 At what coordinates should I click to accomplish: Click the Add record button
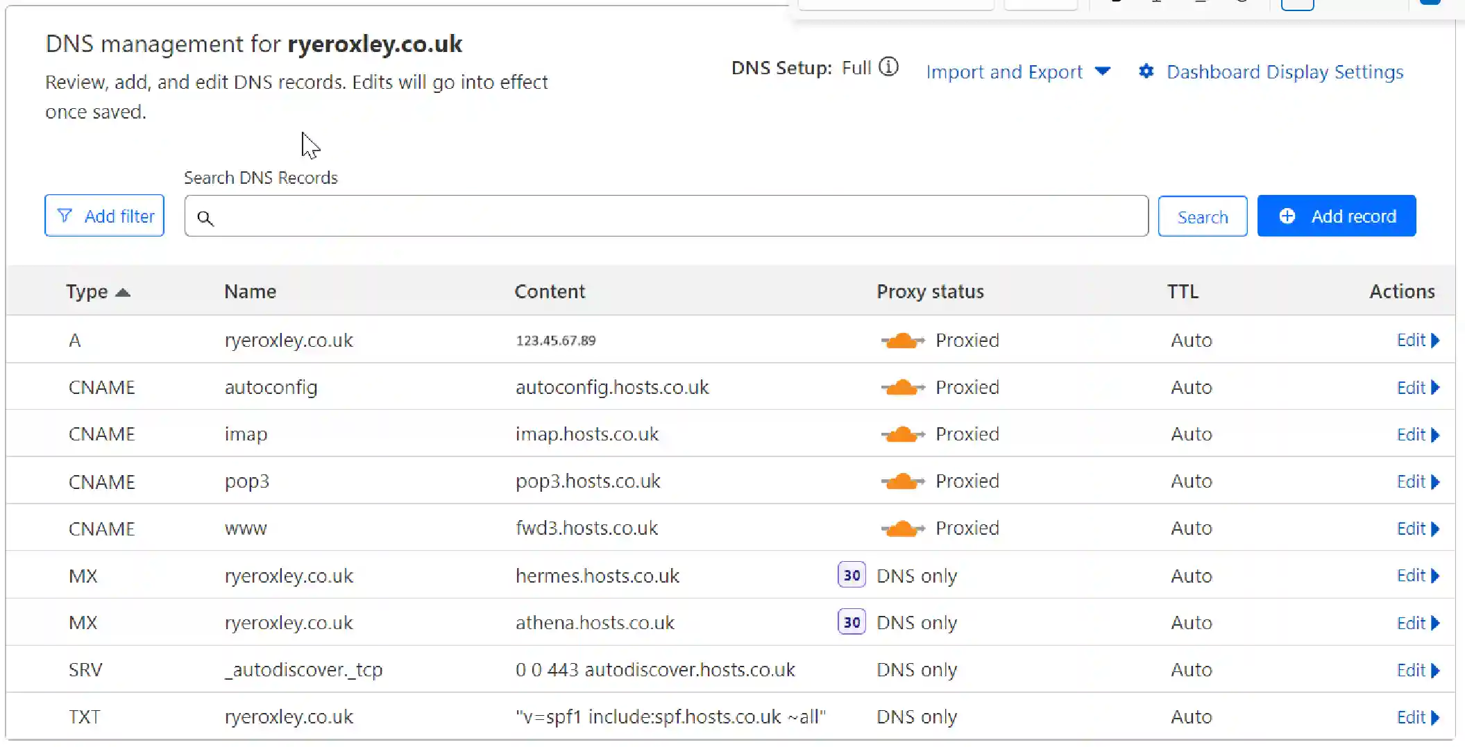[x=1337, y=216]
